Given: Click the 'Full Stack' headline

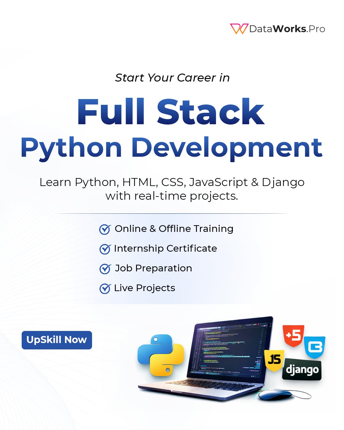Looking at the screenshot, I should [x=171, y=112].
